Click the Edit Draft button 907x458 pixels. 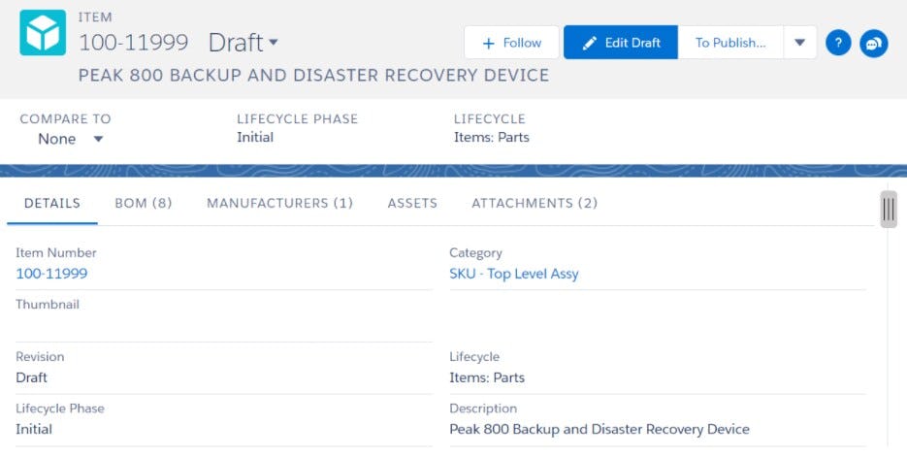tap(621, 43)
